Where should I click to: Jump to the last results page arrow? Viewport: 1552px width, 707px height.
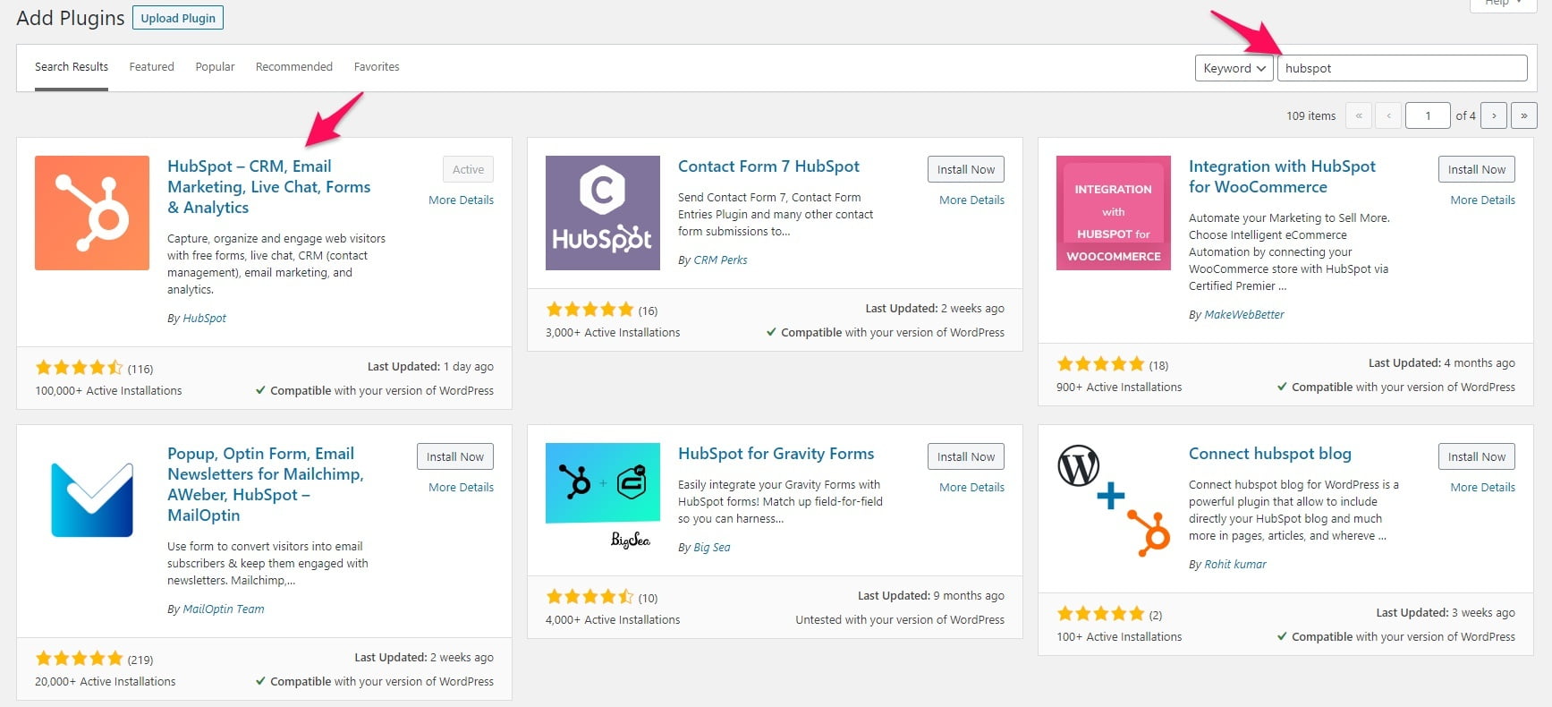click(x=1524, y=115)
